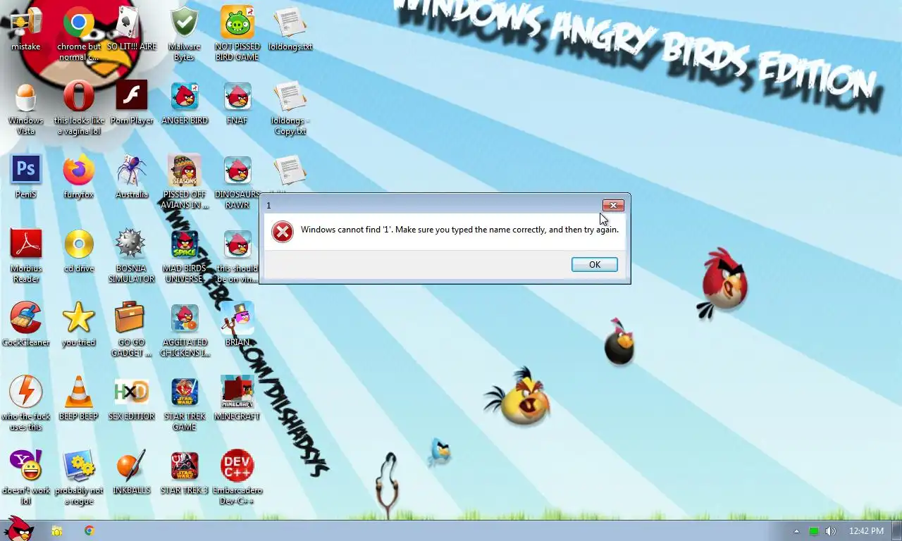Screen dimensions: 902x541
Task: Select the "BOSNIA SIMULATOR" mine icon
Action: click(x=132, y=256)
